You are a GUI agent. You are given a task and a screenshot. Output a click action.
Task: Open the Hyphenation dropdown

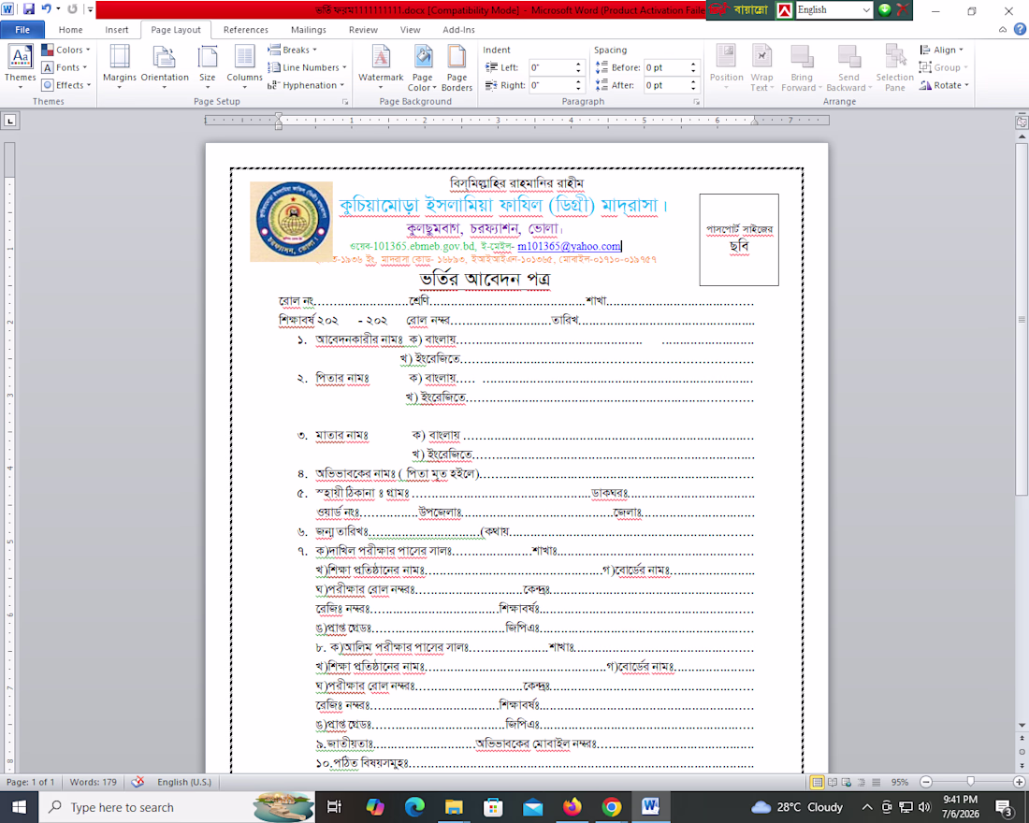tap(306, 85)
